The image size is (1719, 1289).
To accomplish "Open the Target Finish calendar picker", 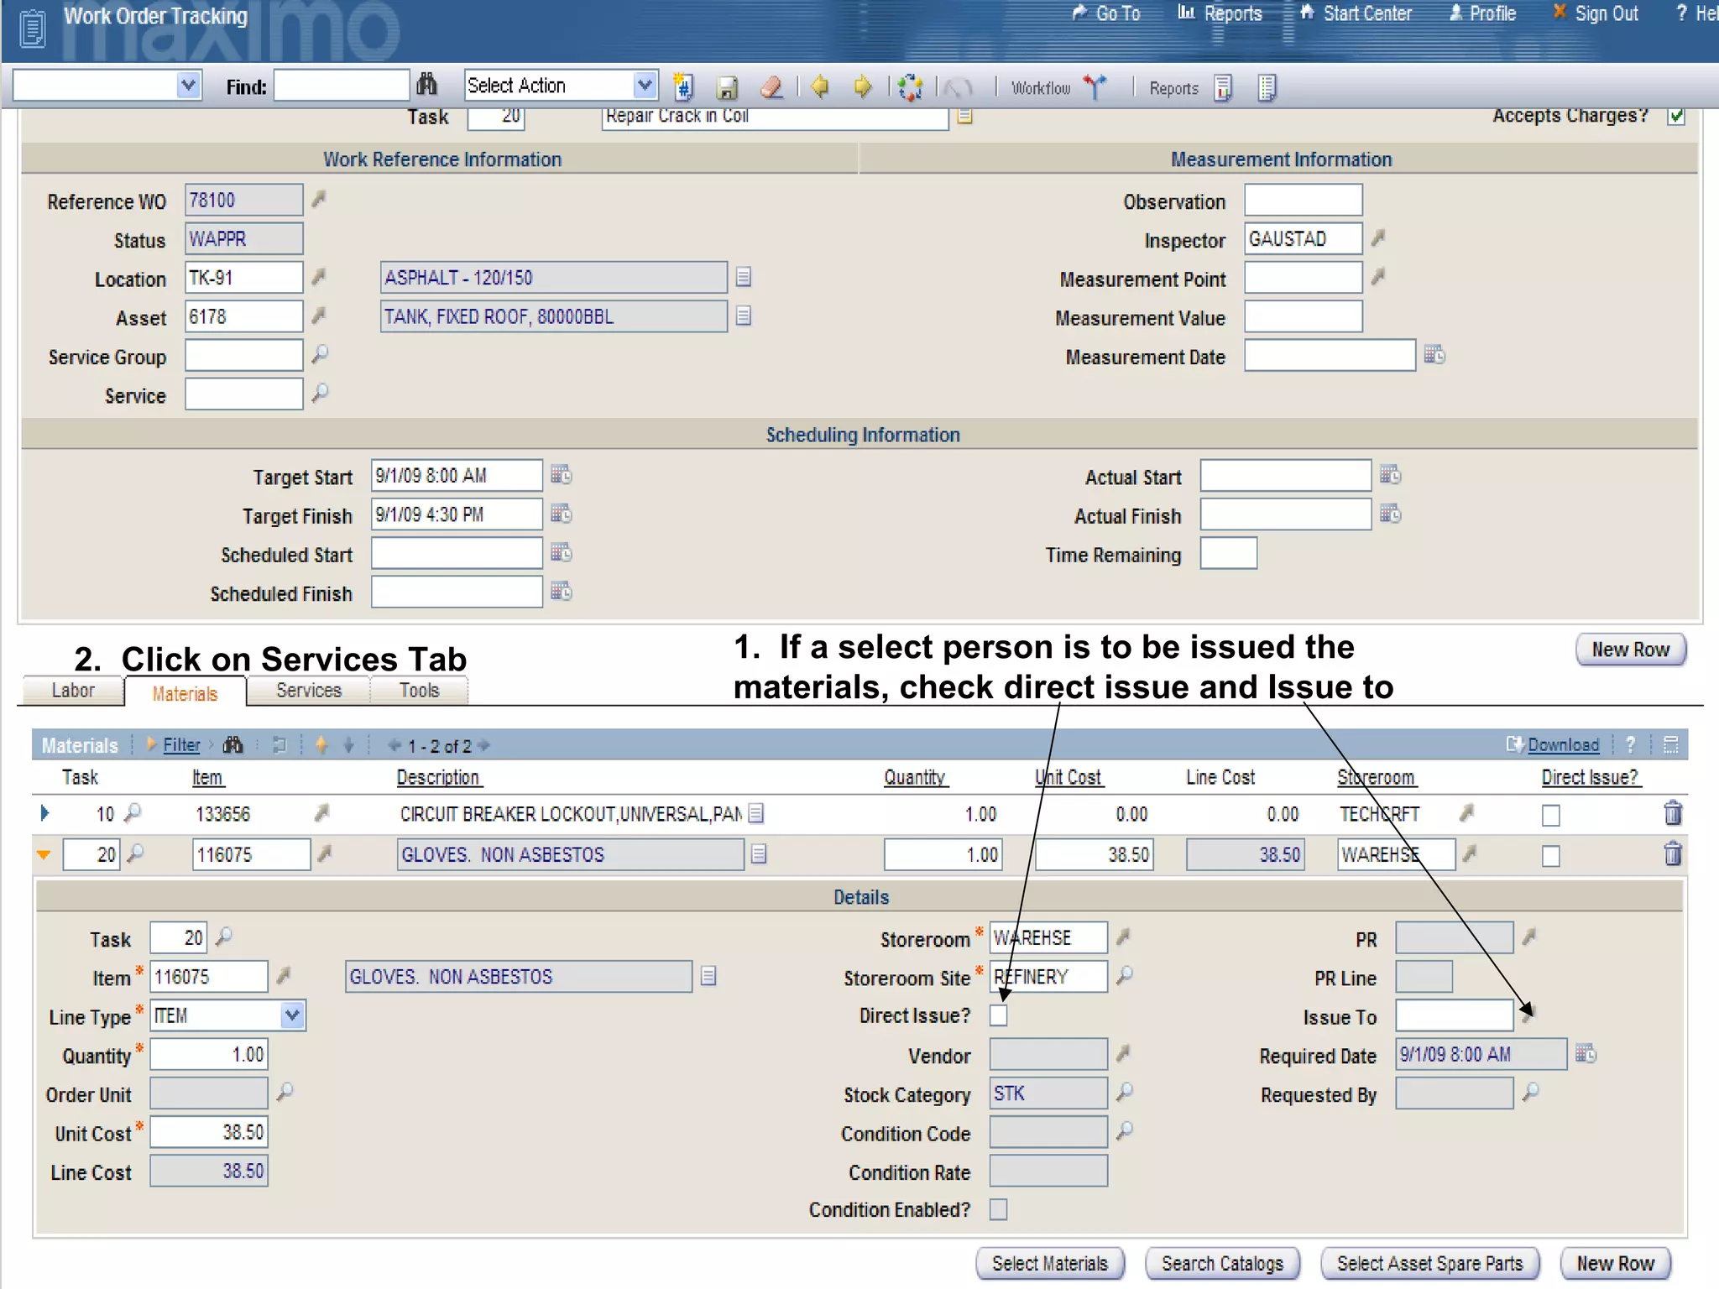I will [561, 514].
